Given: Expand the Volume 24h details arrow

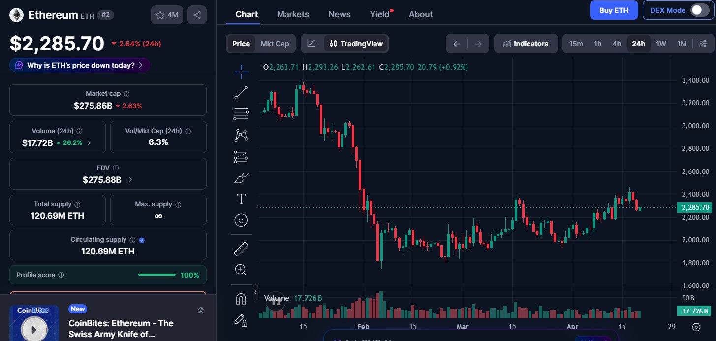Looking at the screenshot, I should click(x=88, y=142).
